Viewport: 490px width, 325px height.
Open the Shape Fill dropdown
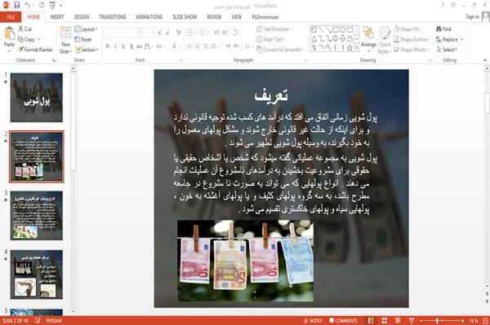coord(408,29)
